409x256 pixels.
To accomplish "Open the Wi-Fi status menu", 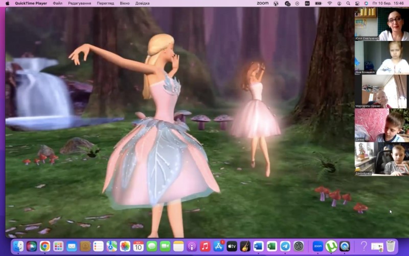I will 330,4.
